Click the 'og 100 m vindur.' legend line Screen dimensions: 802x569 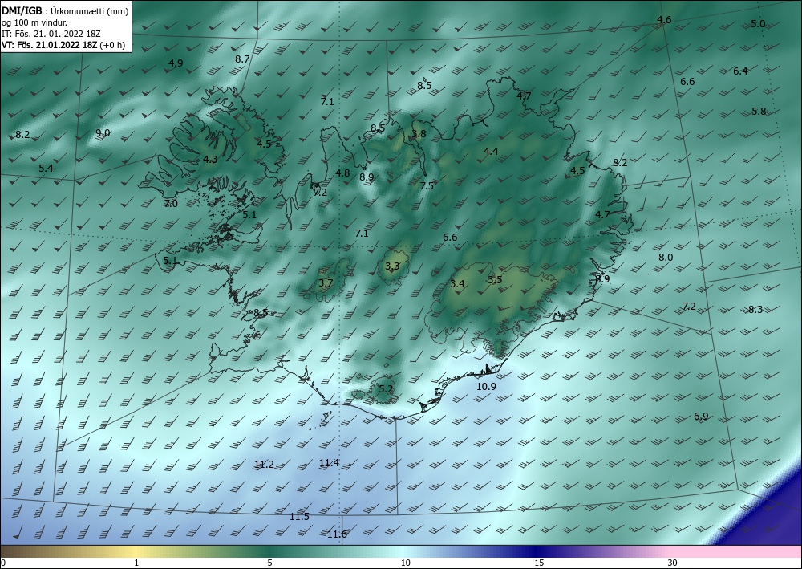pyautogui.click(x=34, y=22)
